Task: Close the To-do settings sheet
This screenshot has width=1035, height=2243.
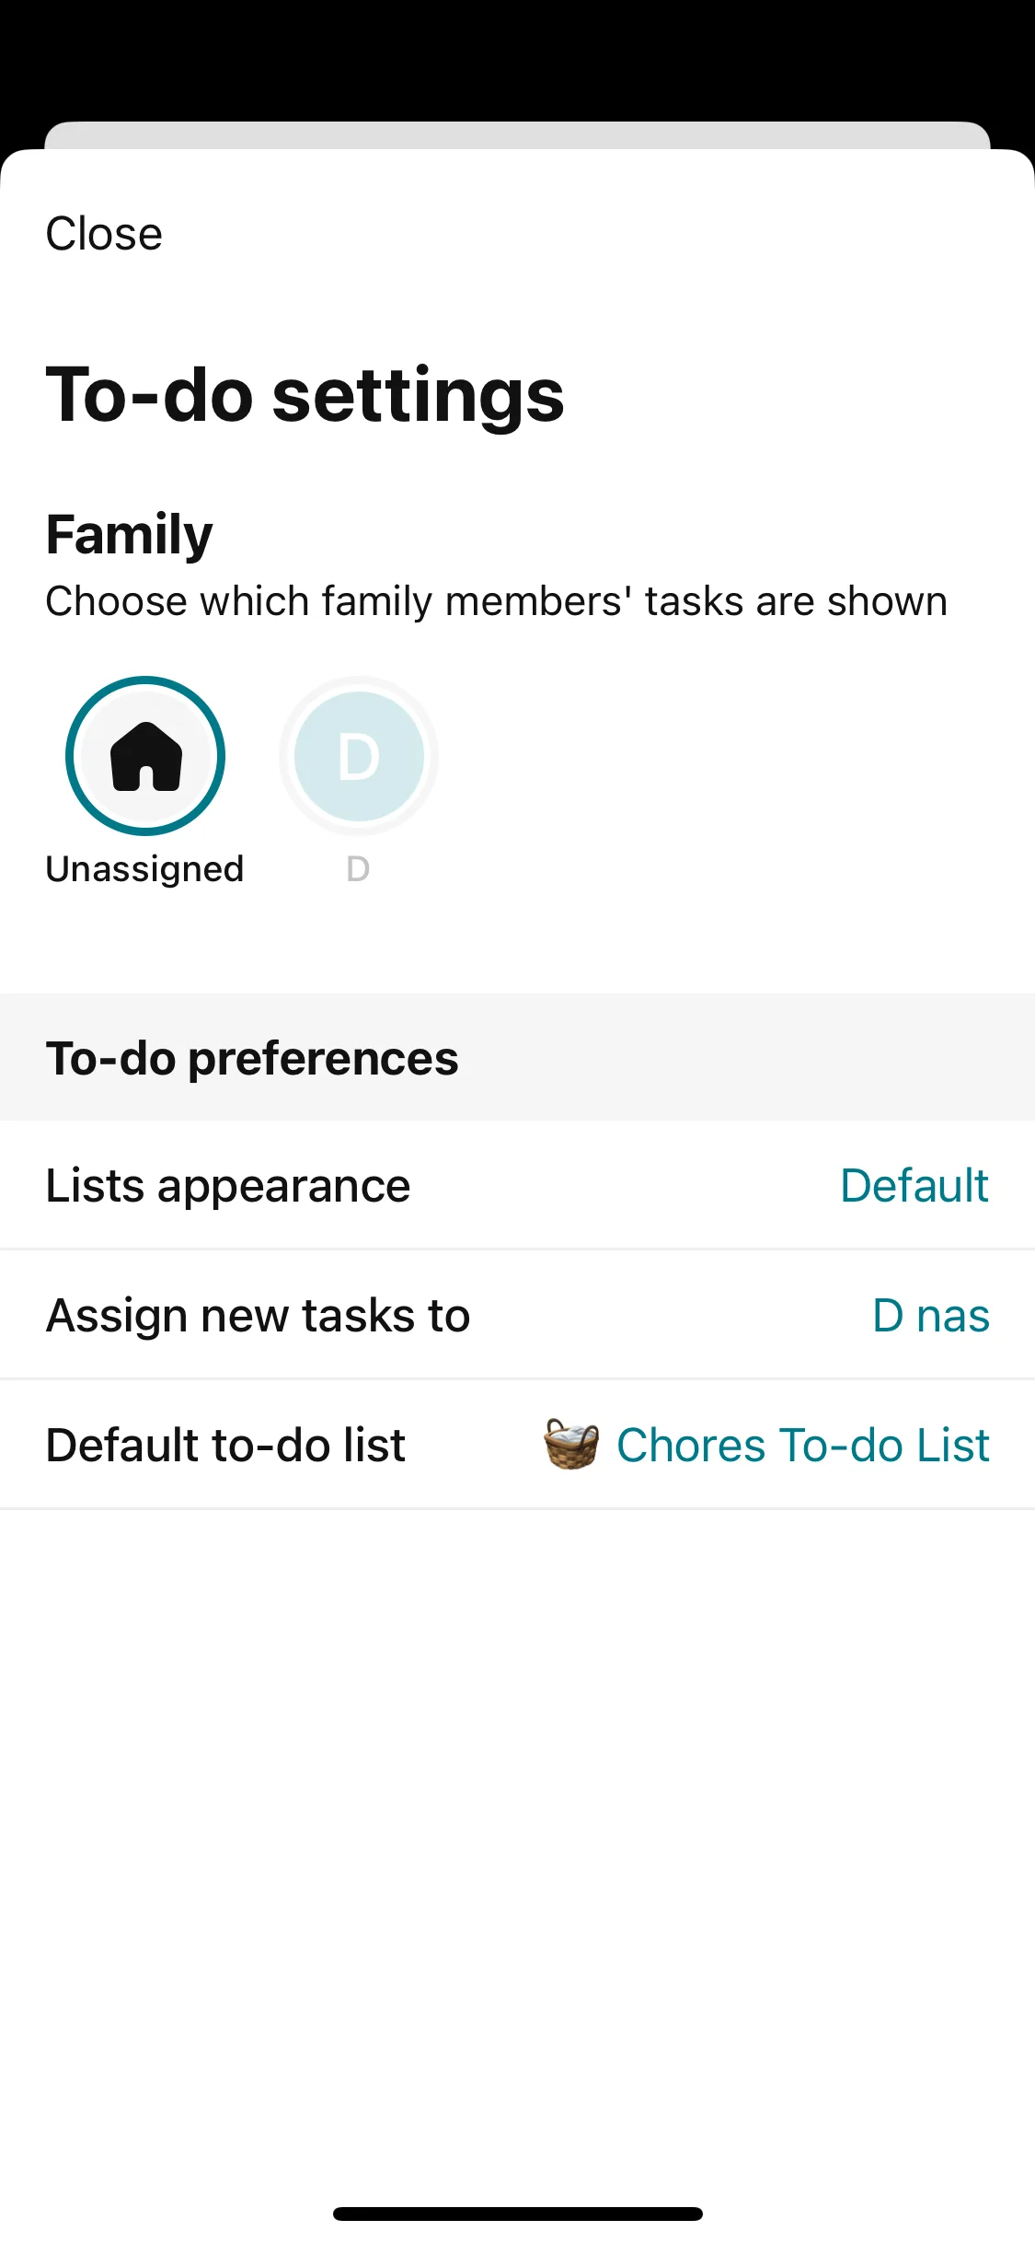Action: pos(104,234)
